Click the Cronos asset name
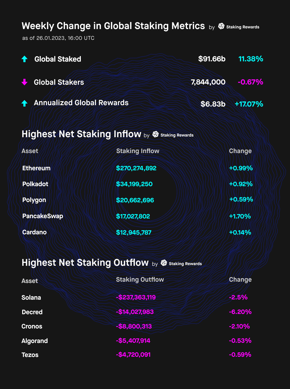Viewport: 290px width, 389px height. (32, 326)
